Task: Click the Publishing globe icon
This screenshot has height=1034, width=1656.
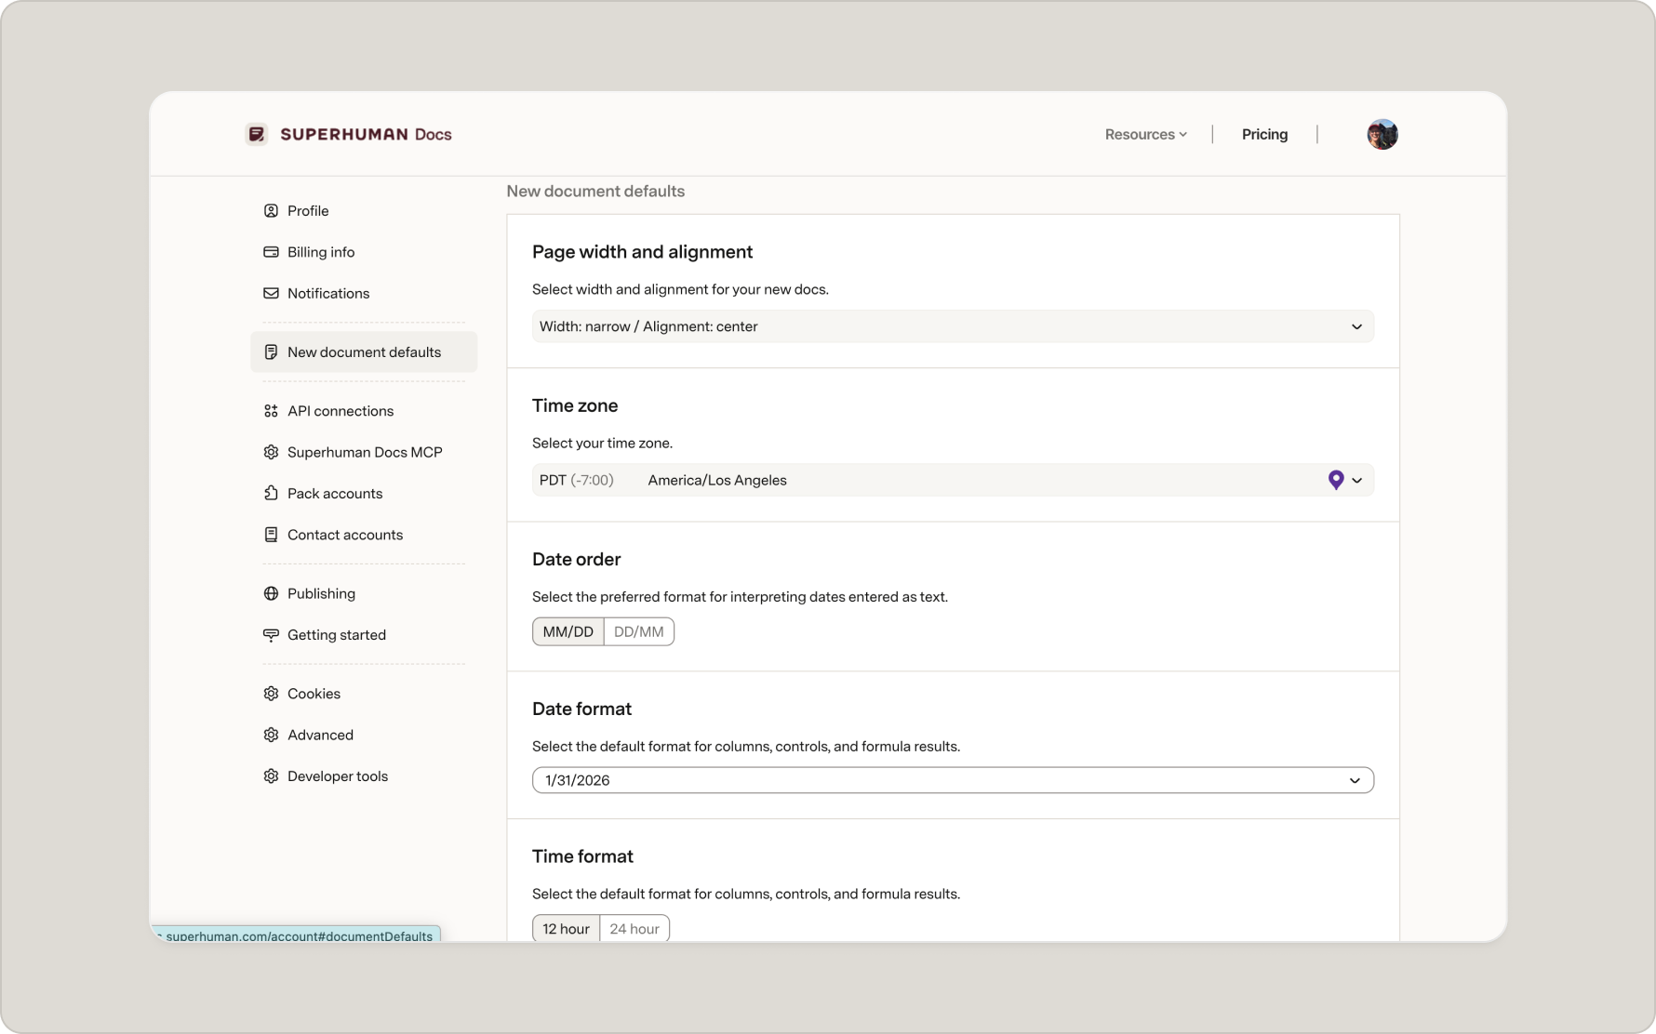Action: point(271,593)
